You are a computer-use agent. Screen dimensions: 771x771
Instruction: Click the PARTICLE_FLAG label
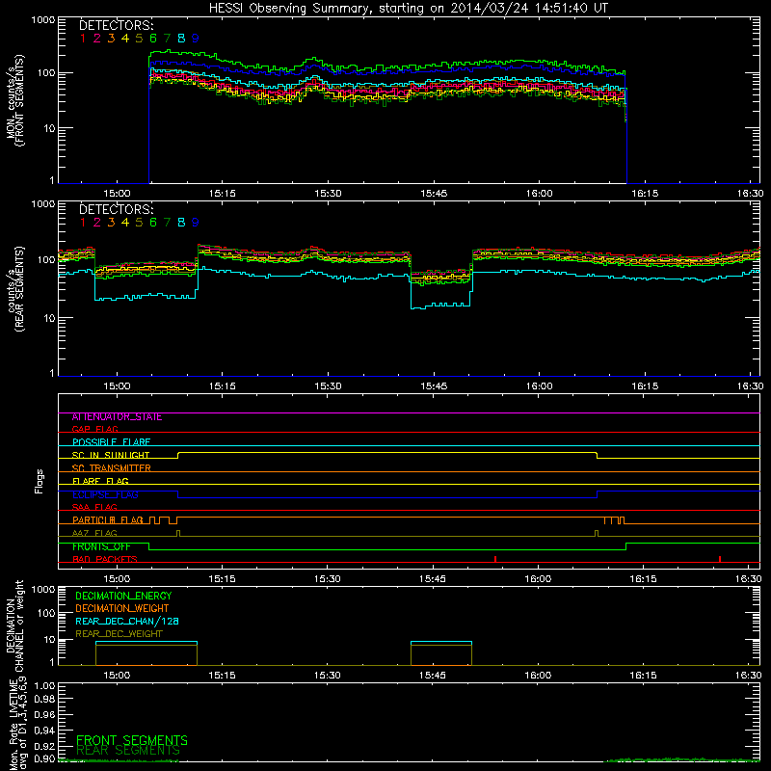coord(108,520)
